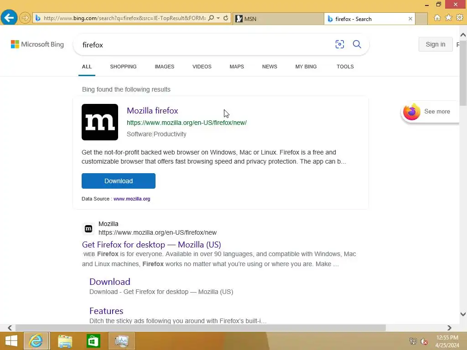Click inside the Bing search box
Screen dimensions: 467x350
(206, 45)
